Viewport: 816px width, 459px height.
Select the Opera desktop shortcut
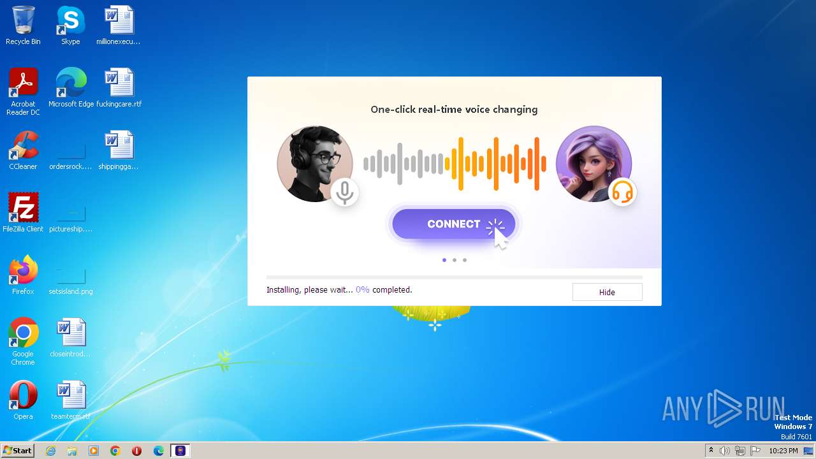pos(23,400)
